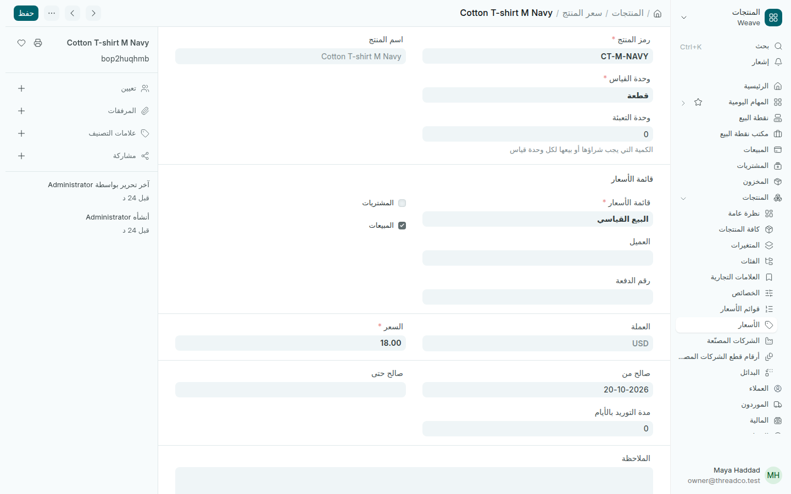This screenshot has height=494, width=791.
Task: Click the السعر input field
Action: 291,343
